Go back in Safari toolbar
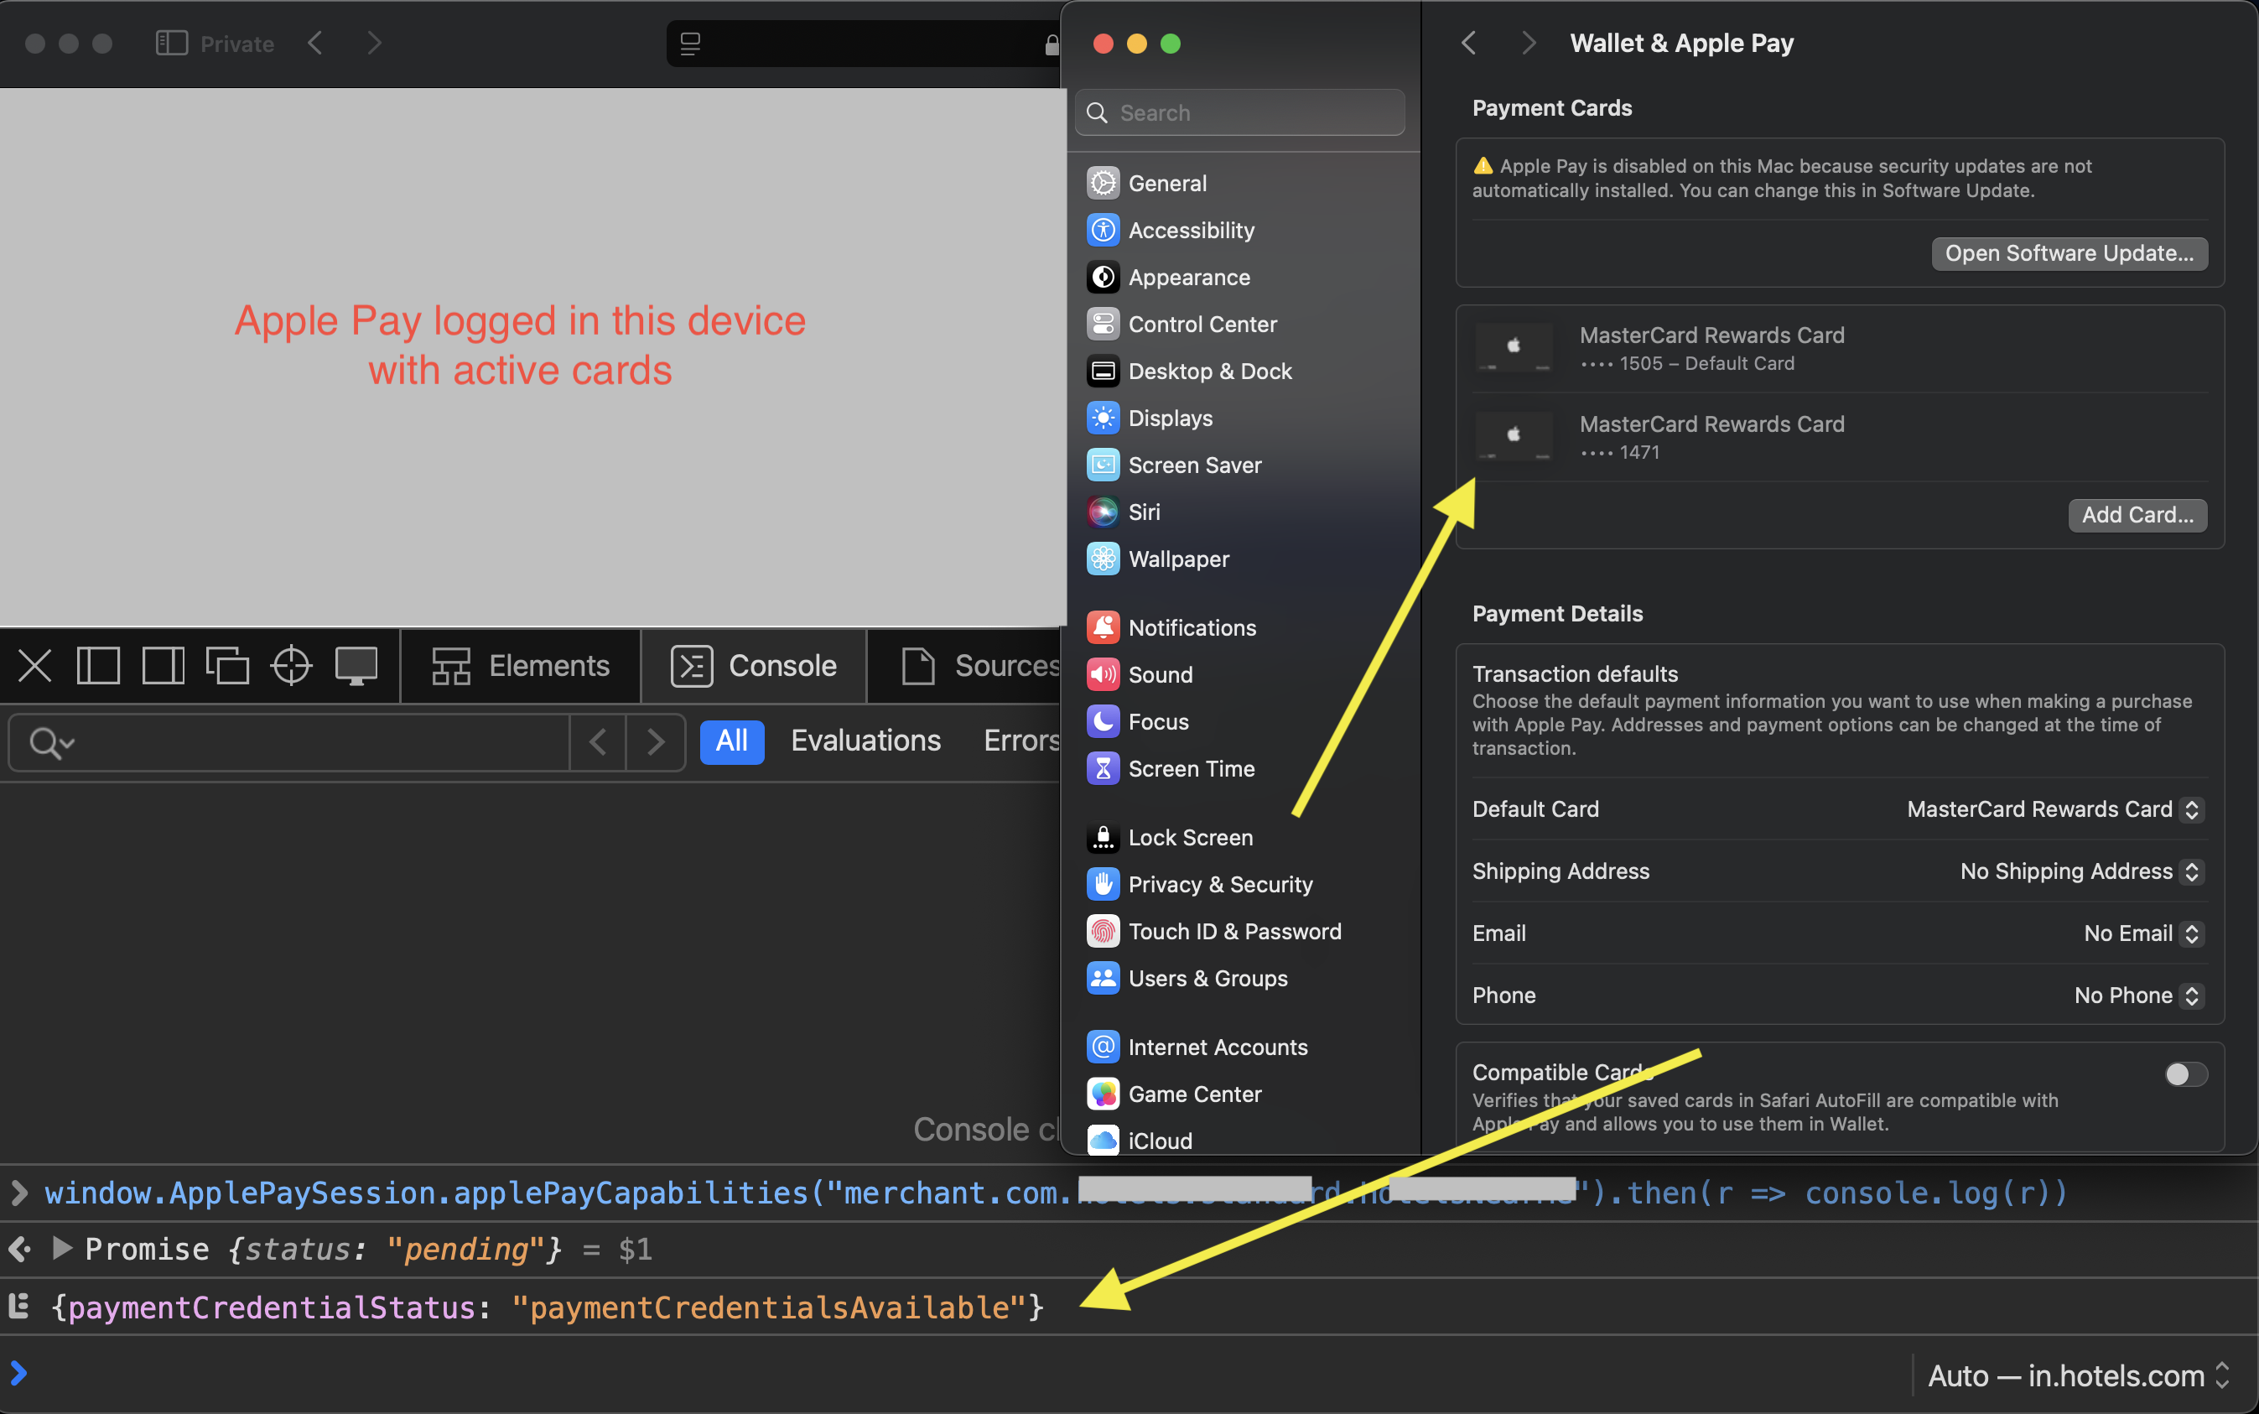 tap(316, 43)
